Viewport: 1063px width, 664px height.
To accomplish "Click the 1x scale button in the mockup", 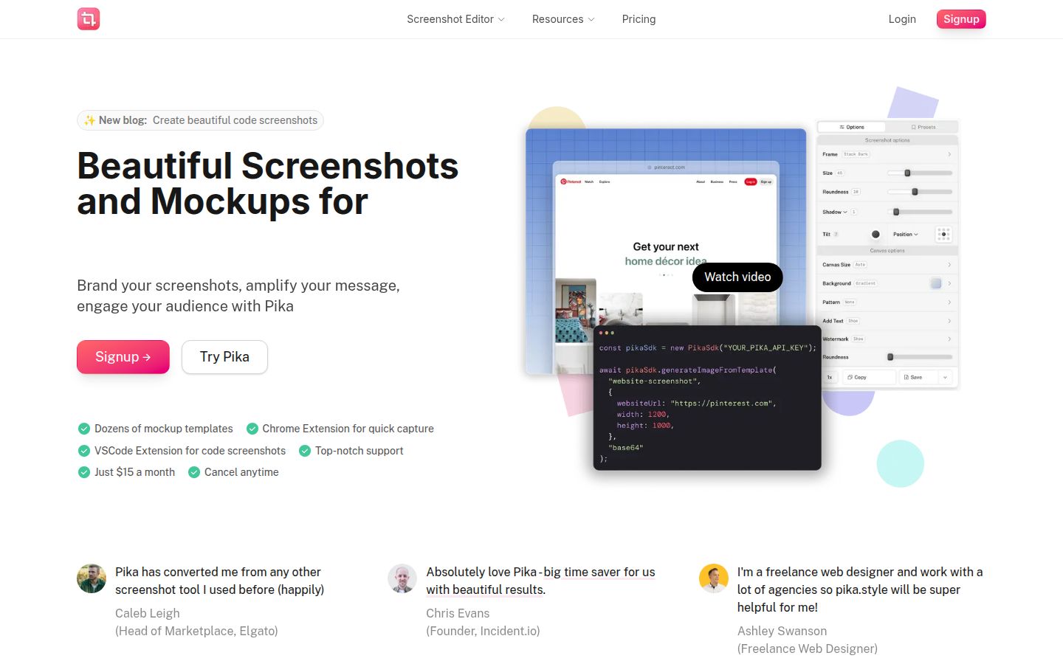I will tap(830, 377).
